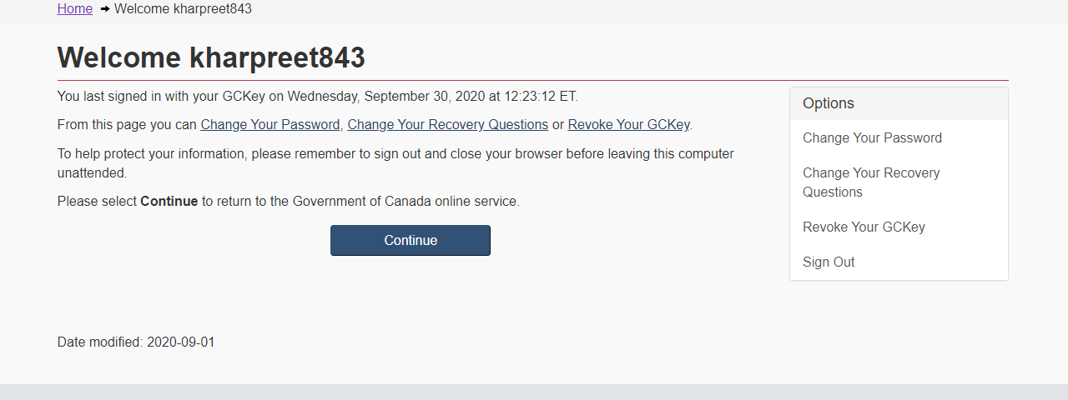1068x400 pixels.
Task: Select Revoke Your GCKey in Options panel
Action: coord(864,227)
